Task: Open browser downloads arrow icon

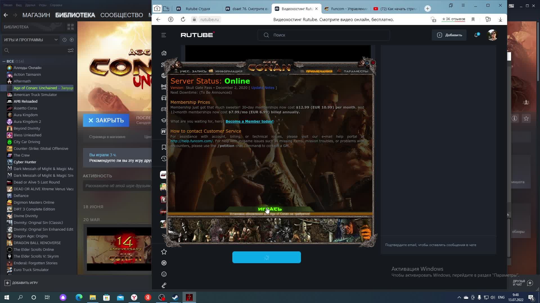Action: 500,19
